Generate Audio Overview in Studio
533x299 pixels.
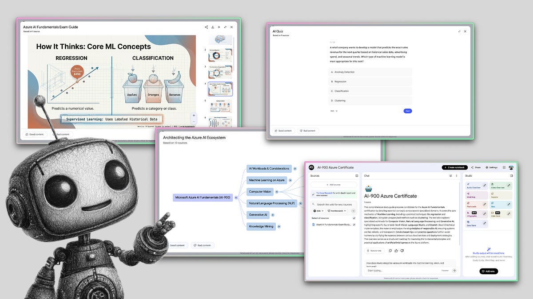coord(477,186)
